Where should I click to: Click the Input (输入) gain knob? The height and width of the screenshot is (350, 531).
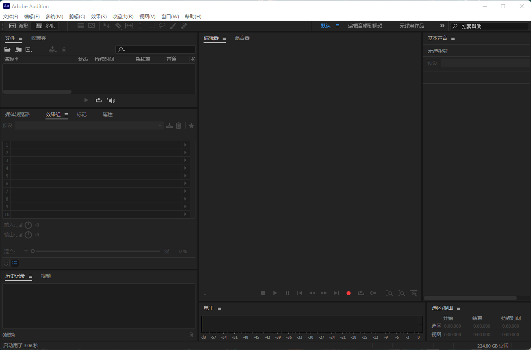(x=28, y=225)
